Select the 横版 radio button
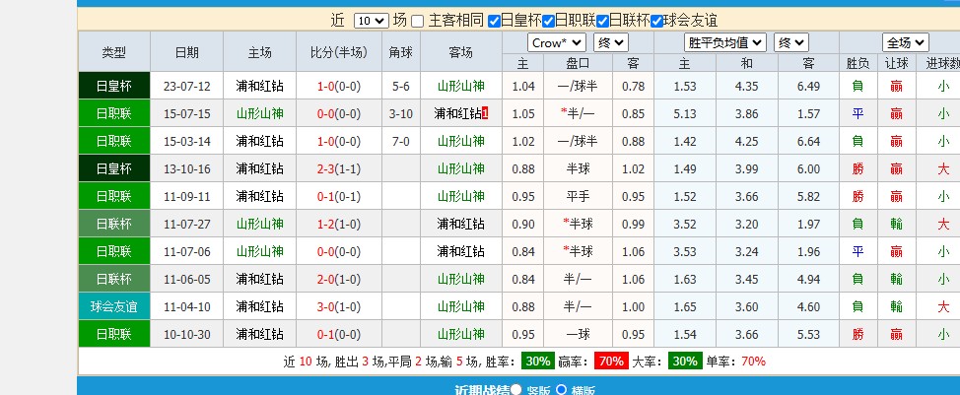Screen dimensions: 960x395 (x=562, y=390)
